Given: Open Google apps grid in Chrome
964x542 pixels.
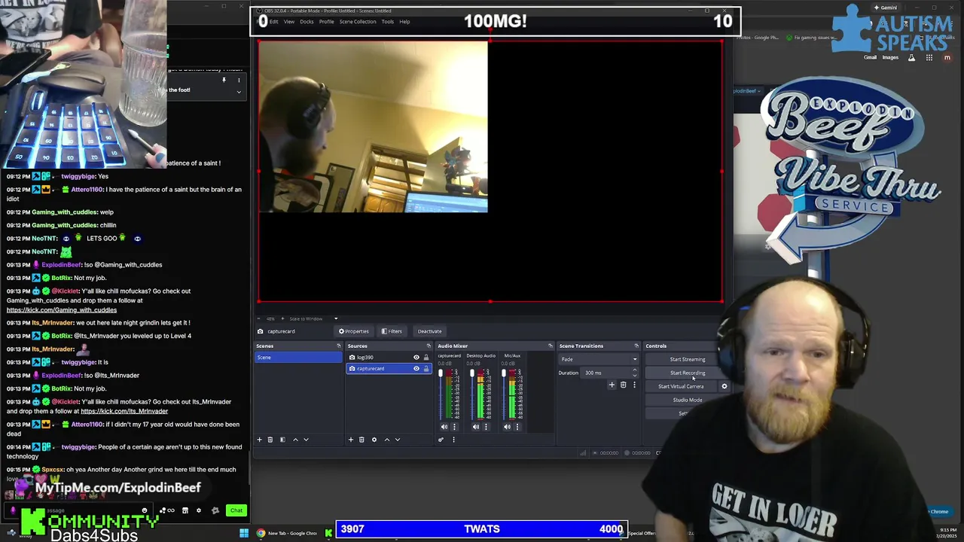Looking at the screenshot, I should tap(929, 57).
